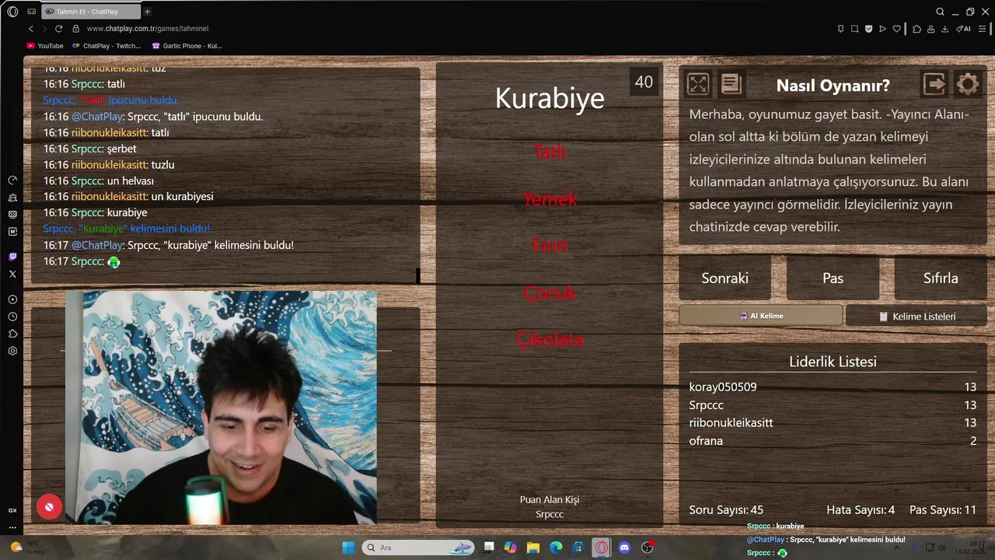Click the Liderlik Listesi heading
Viewport: 995px width, 560px height.
click(x=833, y=362)
